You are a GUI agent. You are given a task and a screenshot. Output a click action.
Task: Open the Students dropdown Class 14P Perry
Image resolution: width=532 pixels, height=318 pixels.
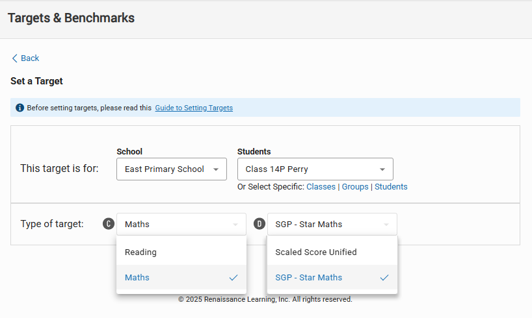(x=315, y=169)
